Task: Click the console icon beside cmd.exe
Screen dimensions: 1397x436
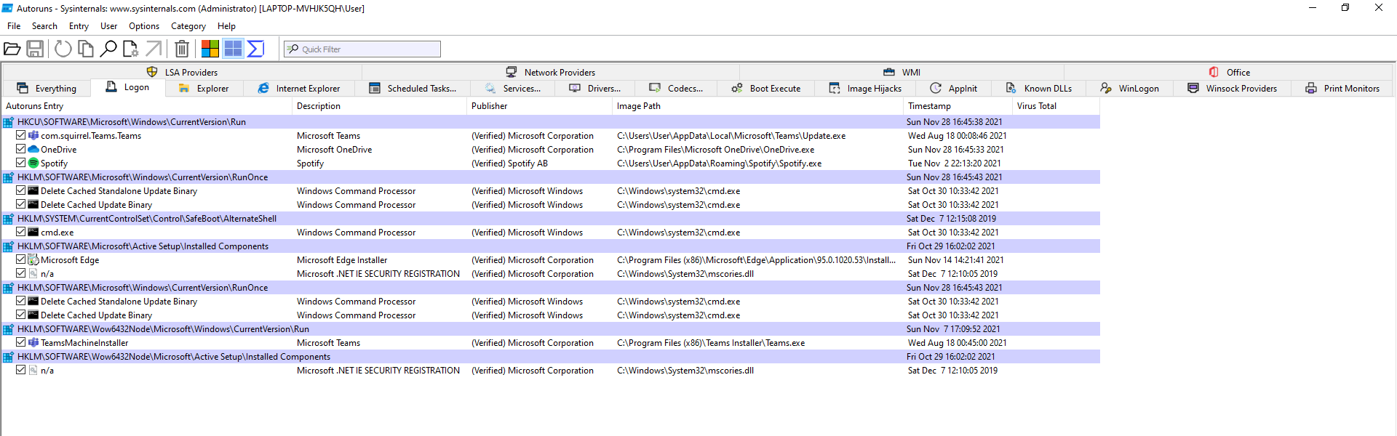Action: 33,233
